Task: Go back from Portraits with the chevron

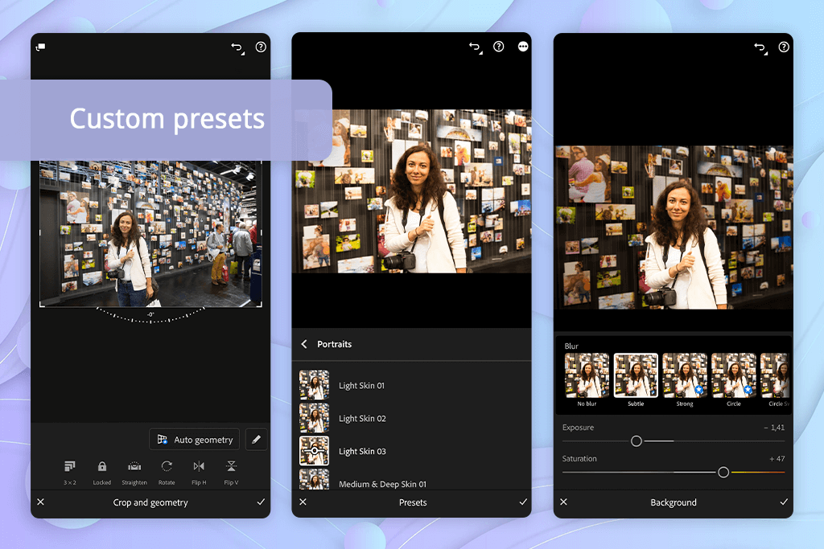Action: click(304, 344)
